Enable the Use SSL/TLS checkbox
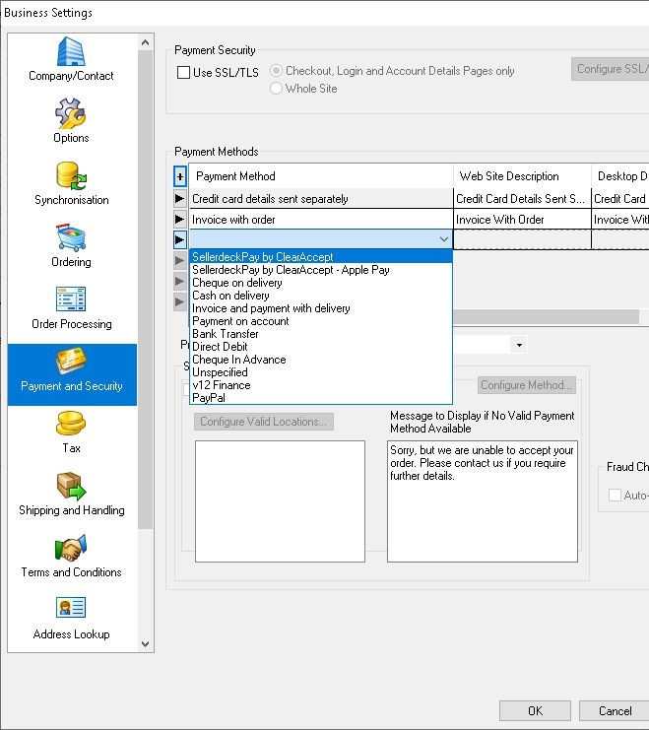Viewport: 649px width, 730px height. click(x=183, y=73)
